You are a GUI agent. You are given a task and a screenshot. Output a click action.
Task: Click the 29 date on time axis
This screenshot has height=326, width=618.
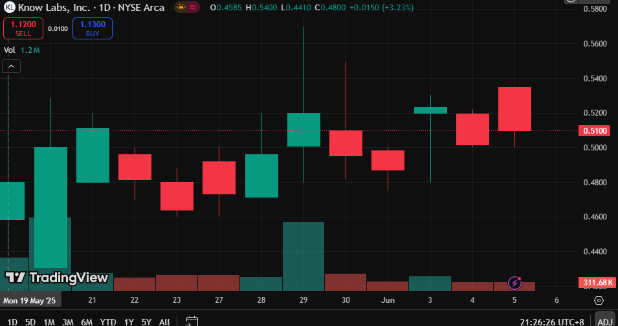(303, 300)
